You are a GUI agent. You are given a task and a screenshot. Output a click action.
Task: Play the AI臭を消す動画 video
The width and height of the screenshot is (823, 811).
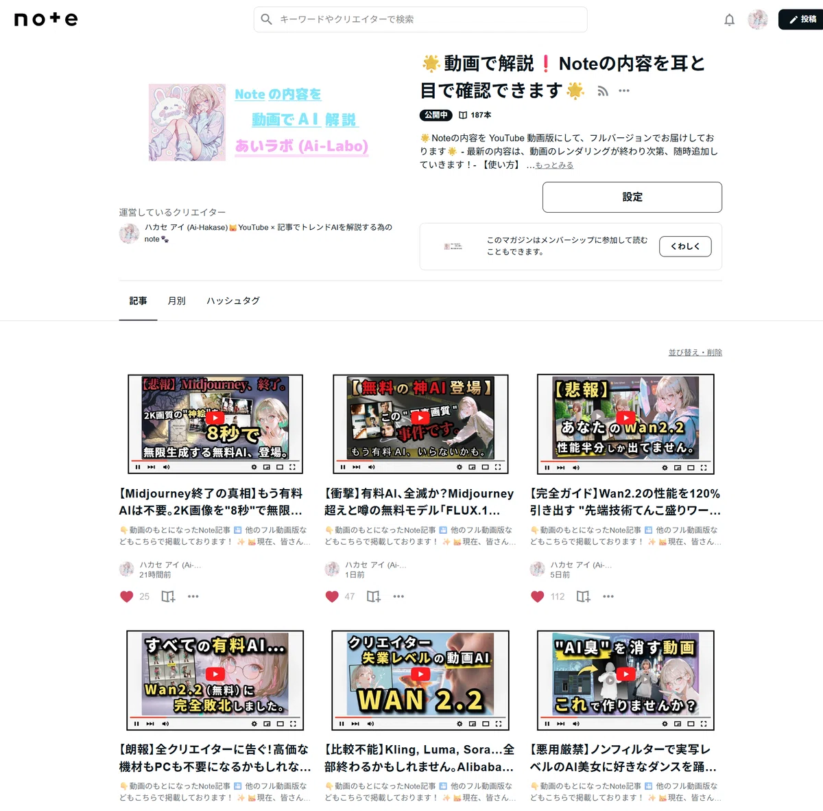point(625,681)
